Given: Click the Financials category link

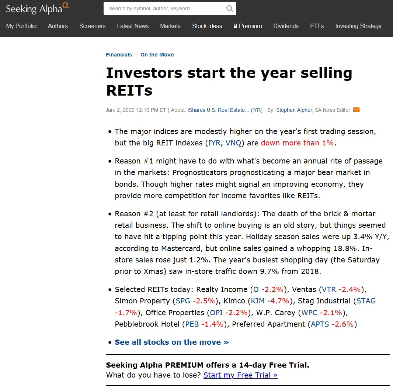Looking at the screenshot, I should click(x=119, y=55).
